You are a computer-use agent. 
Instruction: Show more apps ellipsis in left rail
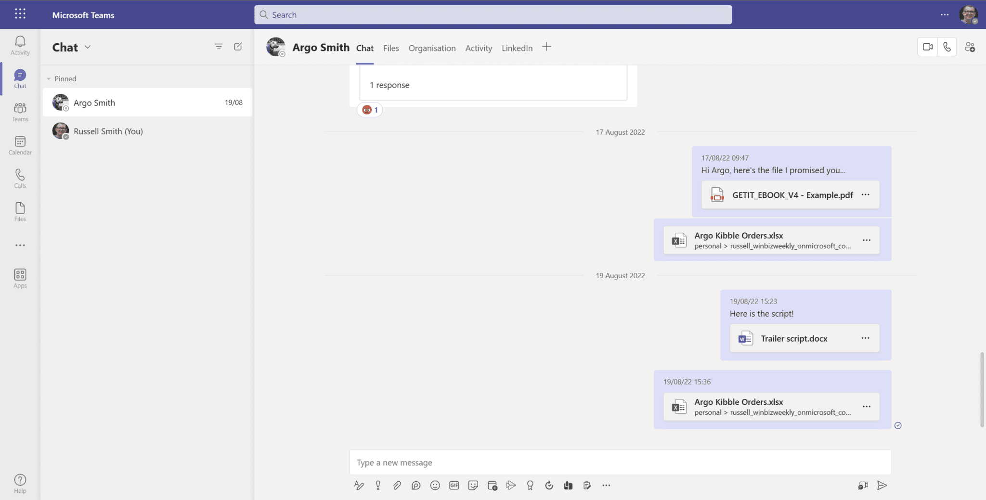(x=20, y=245)
